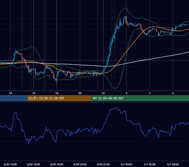This screenshot has height=167, width=189.
Task: Click the 4/30 22:00 date label
Action: click(103, 164)
